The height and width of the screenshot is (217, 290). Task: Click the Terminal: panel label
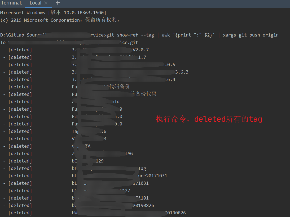12,3
